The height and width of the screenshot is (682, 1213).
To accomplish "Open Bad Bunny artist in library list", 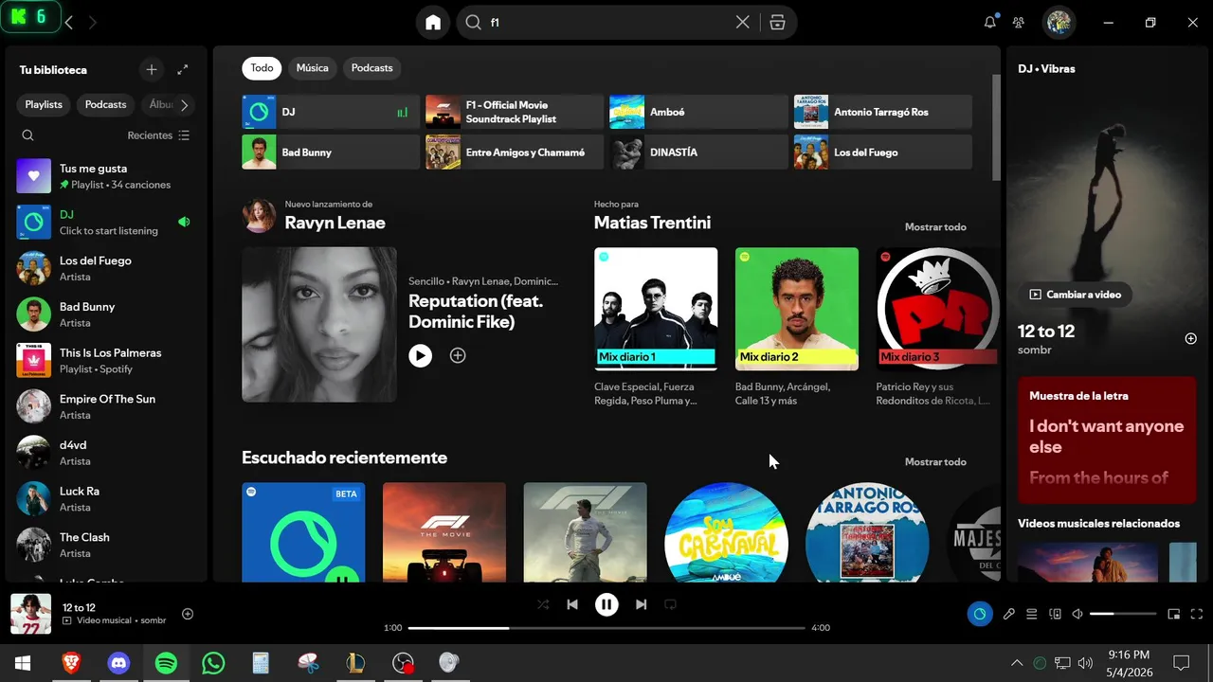I will pos(104,314).
